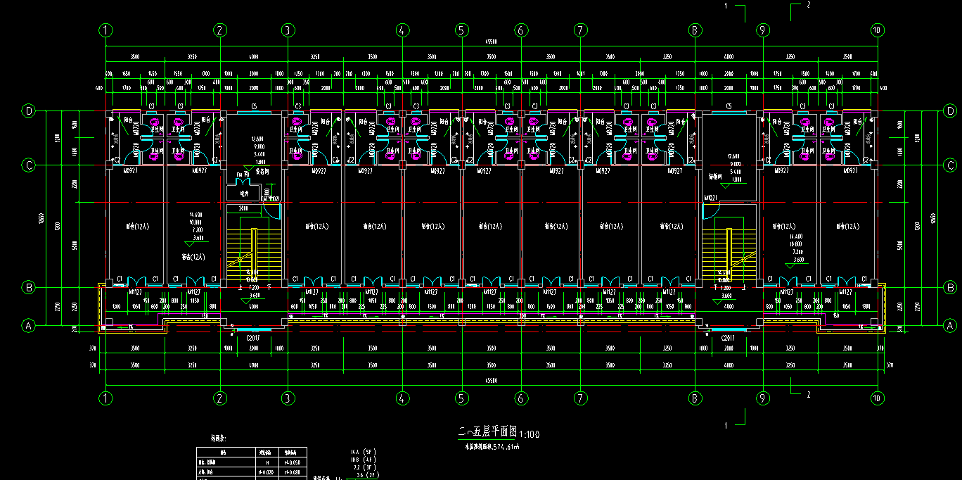The width and height of the screenshot is (962, 480).
Task: Select section cut marker 2 at top right
Action: [809, 5]
